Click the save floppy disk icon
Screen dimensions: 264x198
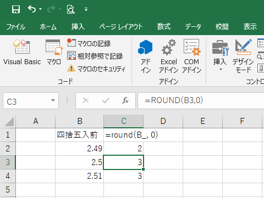pyautogui.click(x=16, y=9)
